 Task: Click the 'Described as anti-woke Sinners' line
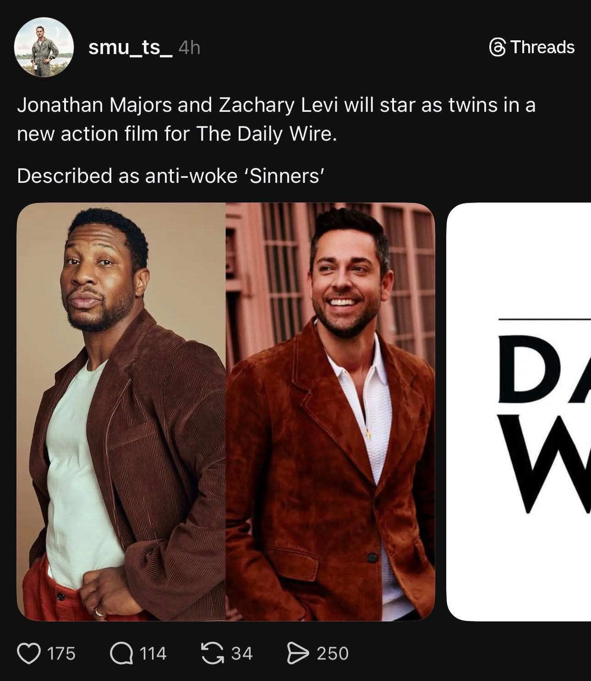(171, 176)
